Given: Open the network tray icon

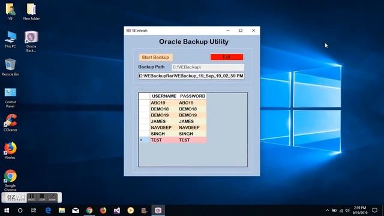Looking at the screenshot, I should pos(341,211).
